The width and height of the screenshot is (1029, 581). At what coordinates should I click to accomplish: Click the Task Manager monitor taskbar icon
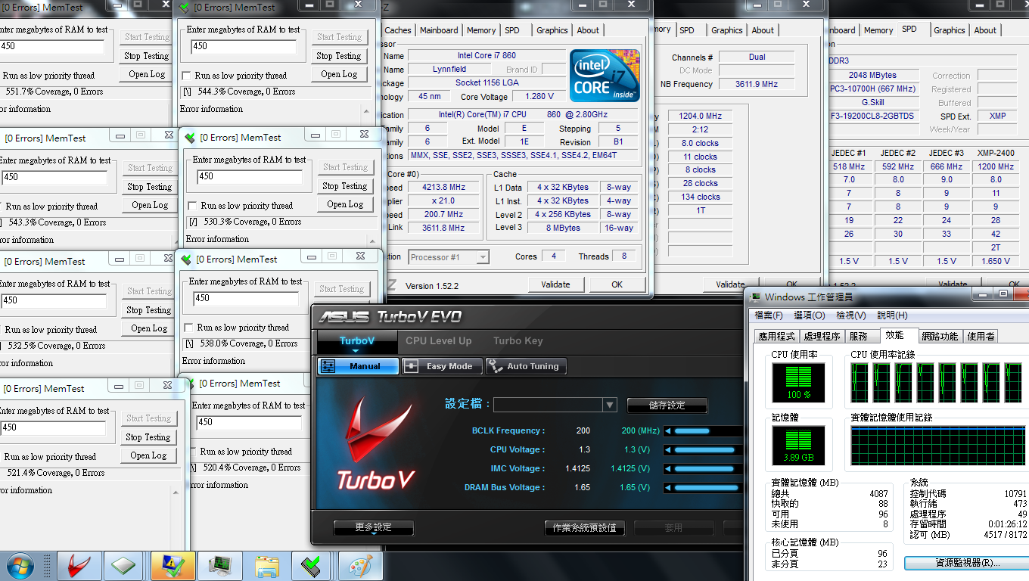(220, 565)
